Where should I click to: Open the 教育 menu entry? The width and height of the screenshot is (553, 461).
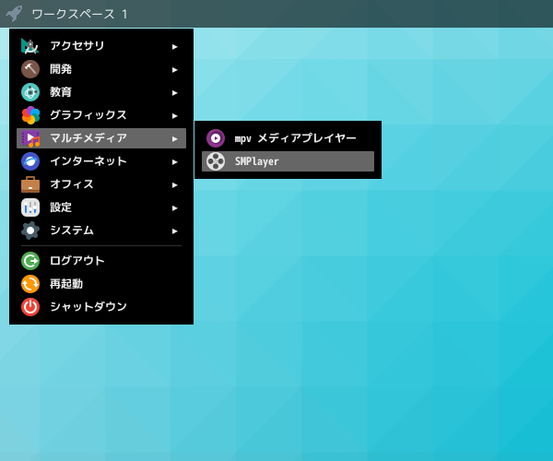point(101,92)
